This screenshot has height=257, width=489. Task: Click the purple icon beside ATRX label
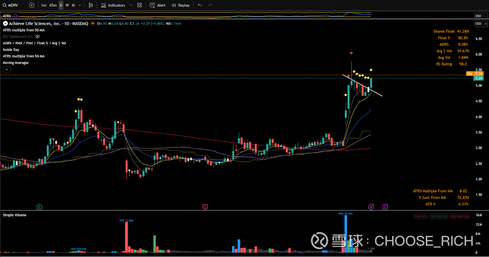pyautogui.click(x=16, y=16)
